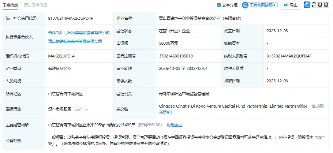Click the 导出 export button
The height and width of the screenshot is (153, 333).
click(x=291, y=5)
